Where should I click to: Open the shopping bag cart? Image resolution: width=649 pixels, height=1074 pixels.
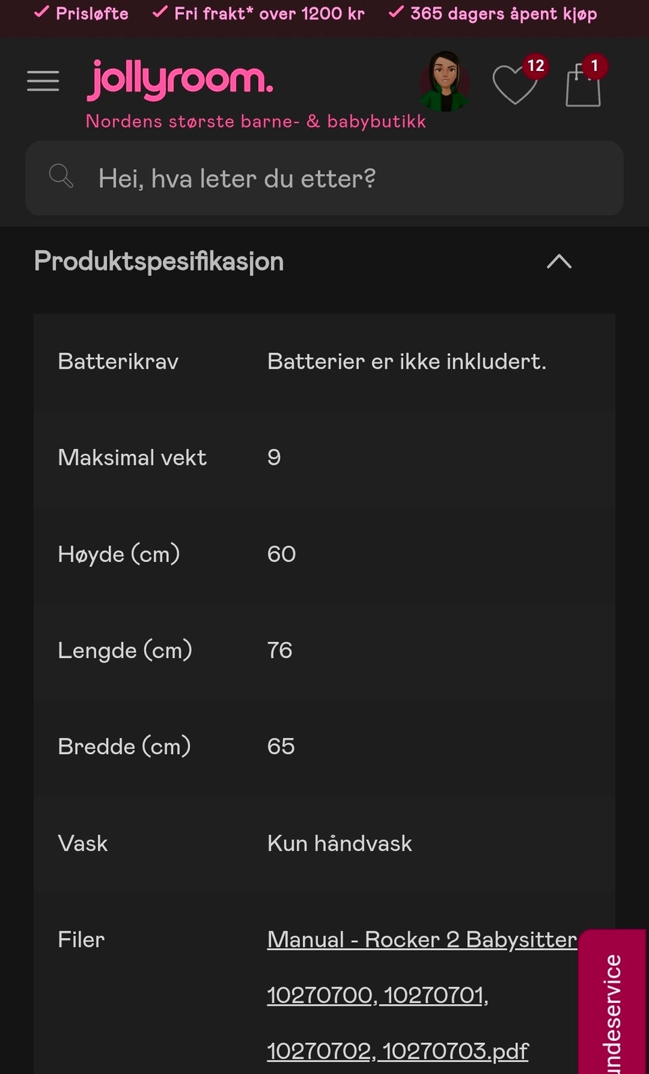coord(583,85)
